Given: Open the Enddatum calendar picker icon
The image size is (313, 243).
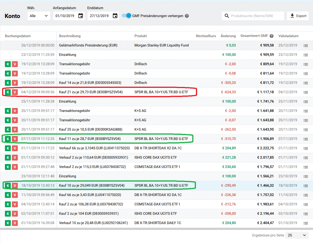Looking at the screenshot, I should [115, 16].
